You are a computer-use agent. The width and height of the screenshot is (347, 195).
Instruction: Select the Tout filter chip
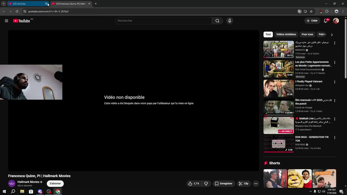[x=268, y=34]
